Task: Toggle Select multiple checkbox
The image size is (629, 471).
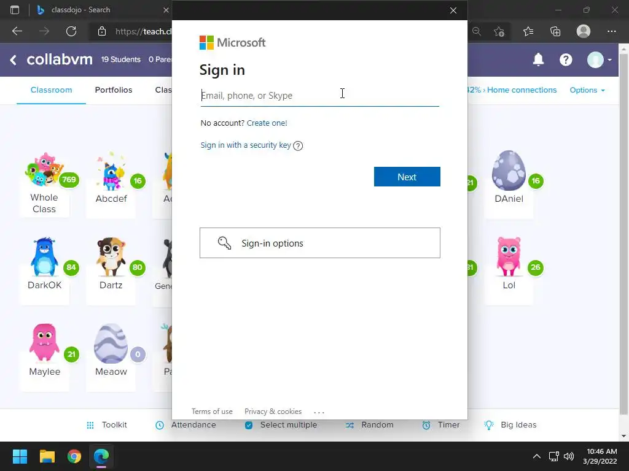Action: click(x=249, y=425)
